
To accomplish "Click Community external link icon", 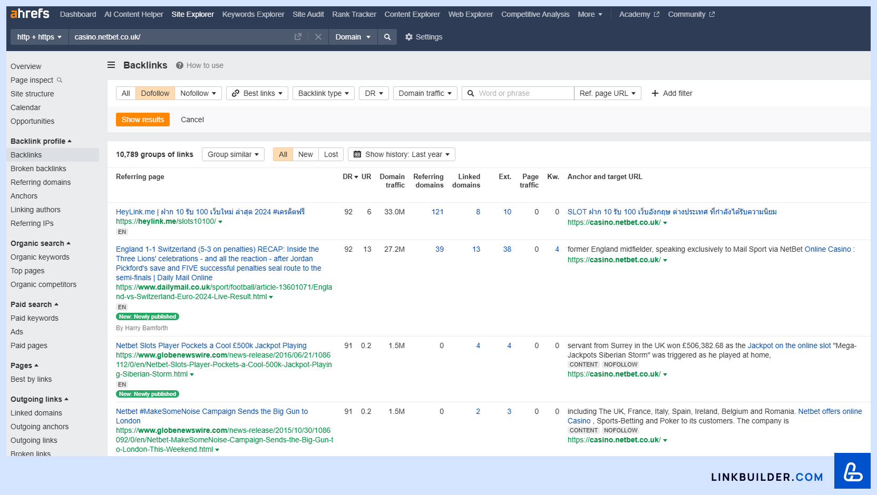I will (x=712, y=14).
